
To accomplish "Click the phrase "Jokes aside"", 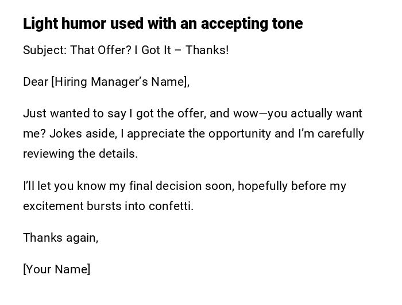I will pyautogui.click(x=85, y=134).
